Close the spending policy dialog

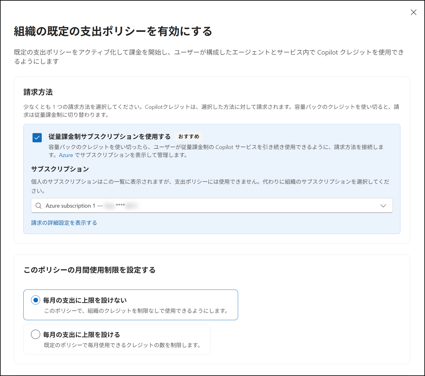click(413, 12)
